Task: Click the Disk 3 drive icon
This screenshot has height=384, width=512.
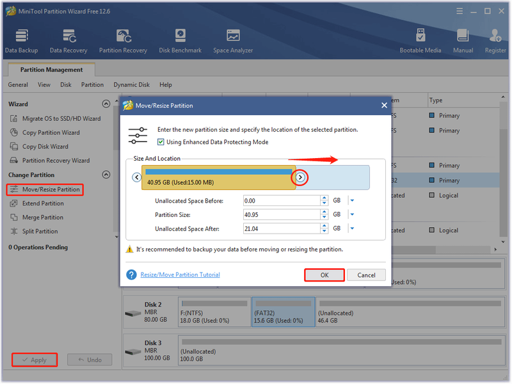Action: [133, 352]
